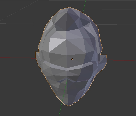136x116 pixels.
Task: Click the small notch right of the chin
Action: (x=79, y=100)
